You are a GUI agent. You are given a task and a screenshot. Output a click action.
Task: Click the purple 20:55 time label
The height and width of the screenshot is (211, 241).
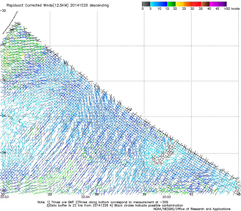pyautogui.click(x=167, y=197)
